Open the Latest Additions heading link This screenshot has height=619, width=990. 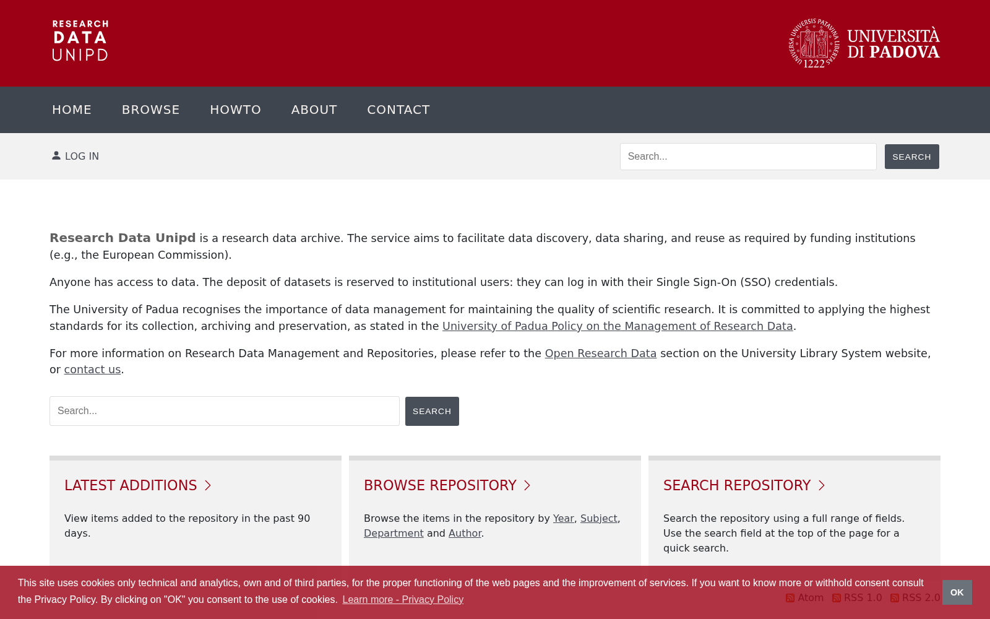click(131, 485)
